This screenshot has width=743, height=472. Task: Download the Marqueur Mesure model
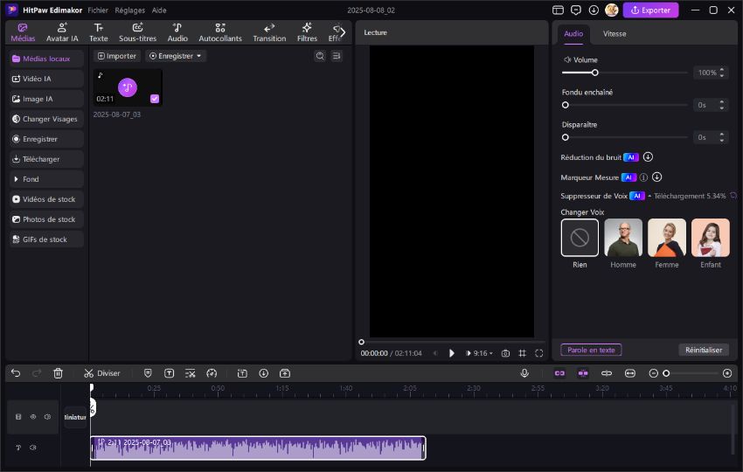pos(656,177)
